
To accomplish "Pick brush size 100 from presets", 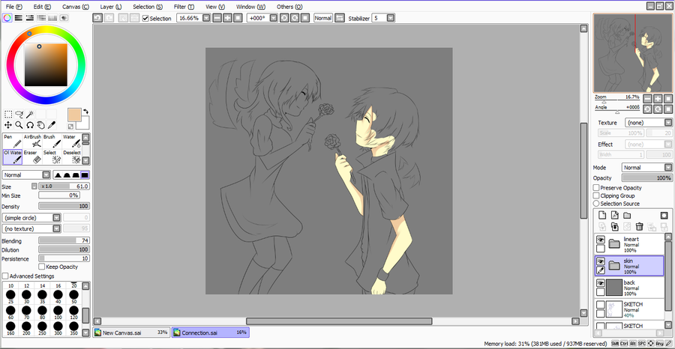I will [x=58, y=313].
